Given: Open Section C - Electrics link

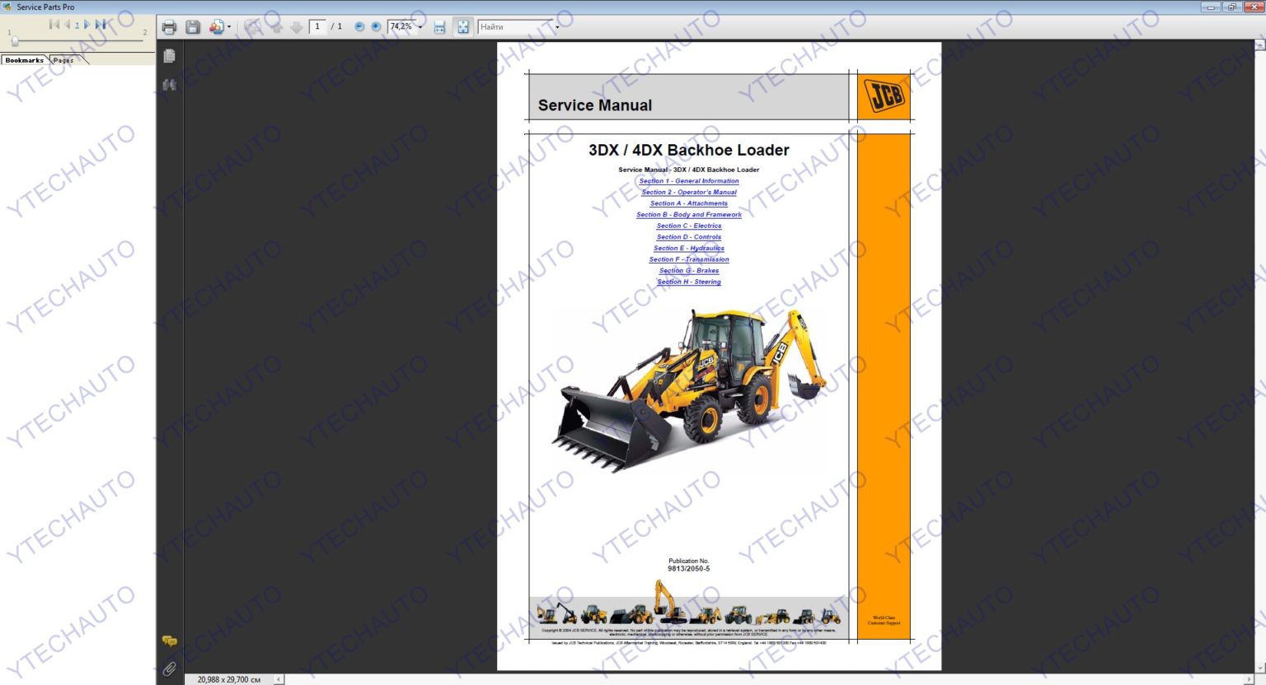Looking at the screenshot, I should (689, 226).
